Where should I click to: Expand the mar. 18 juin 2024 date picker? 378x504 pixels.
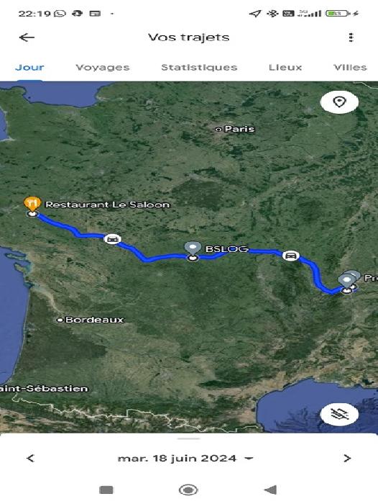[x=185, y=458]
